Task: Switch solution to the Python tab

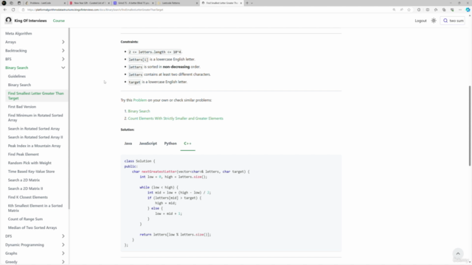Action: (170, 144)
